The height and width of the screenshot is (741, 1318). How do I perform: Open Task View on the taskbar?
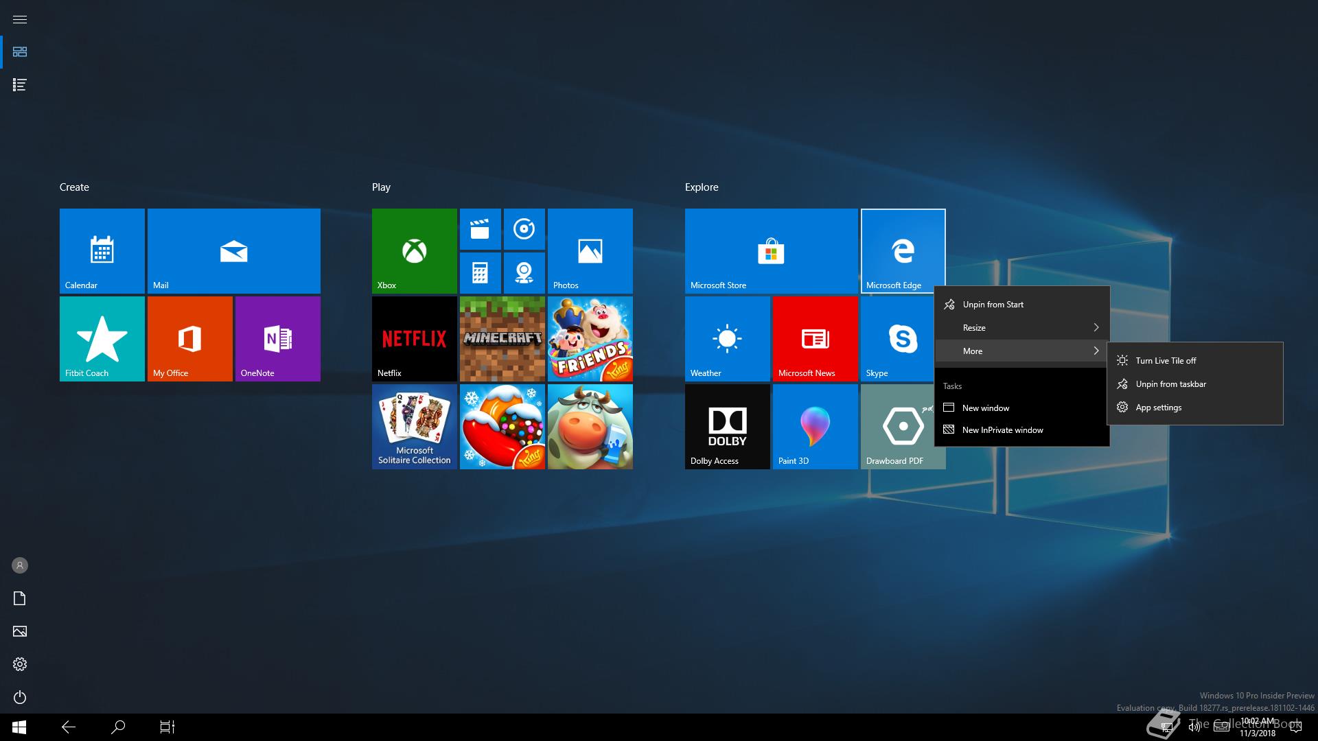pos(167,727)
